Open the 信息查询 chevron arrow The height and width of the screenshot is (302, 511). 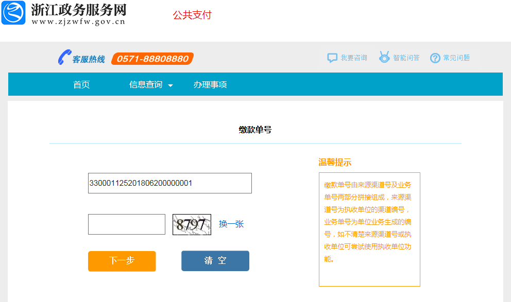pos(171,85)
